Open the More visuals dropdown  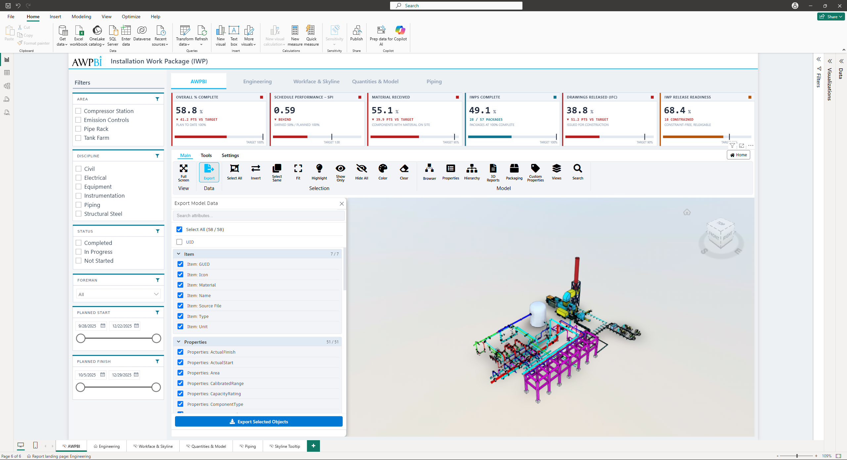point(249,36)
